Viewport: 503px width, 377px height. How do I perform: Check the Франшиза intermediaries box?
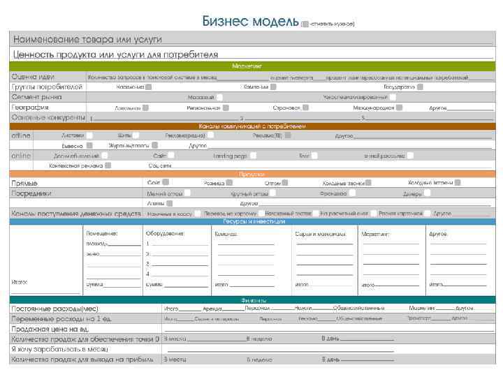352,193
